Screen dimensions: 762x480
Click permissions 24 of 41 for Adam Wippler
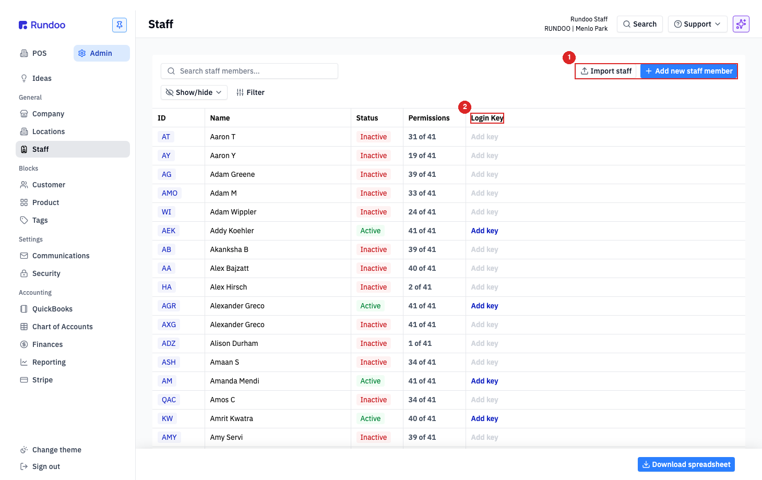(422, 212)
